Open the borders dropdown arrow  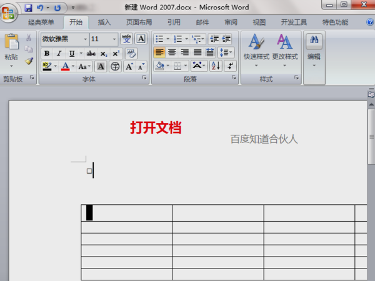tap(186, 66)
